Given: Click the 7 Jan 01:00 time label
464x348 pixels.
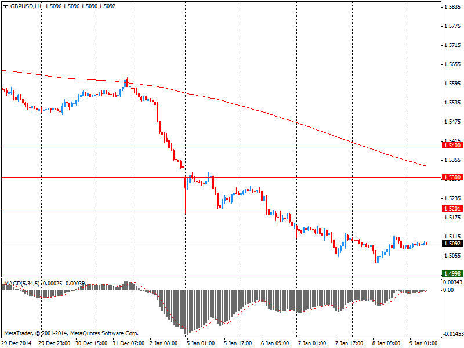Looking at the screenshot, I should point(312,343).
